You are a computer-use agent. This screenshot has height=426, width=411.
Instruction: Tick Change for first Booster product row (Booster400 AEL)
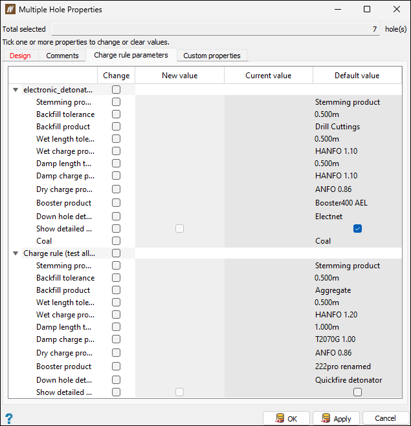pos(116,203)
